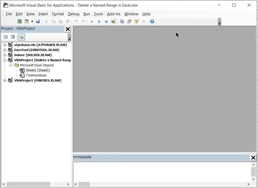Click Project panel horizontal scroll left arrow
The image size is (258, 188).
pyautogui.click(x=4, y=184)
